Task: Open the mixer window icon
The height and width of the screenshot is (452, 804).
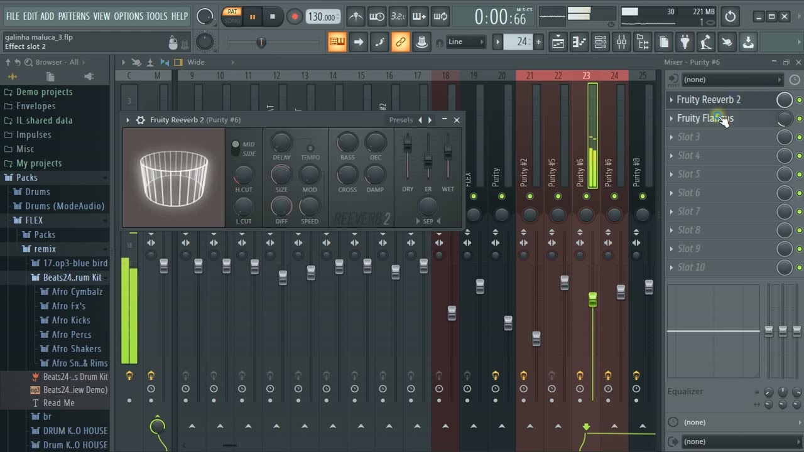Action: click(621, 42)
